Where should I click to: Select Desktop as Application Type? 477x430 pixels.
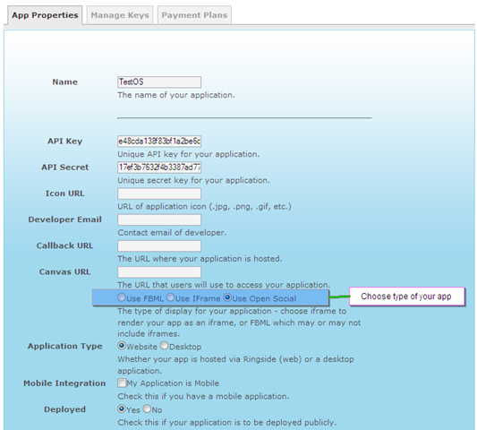[165, 346]
